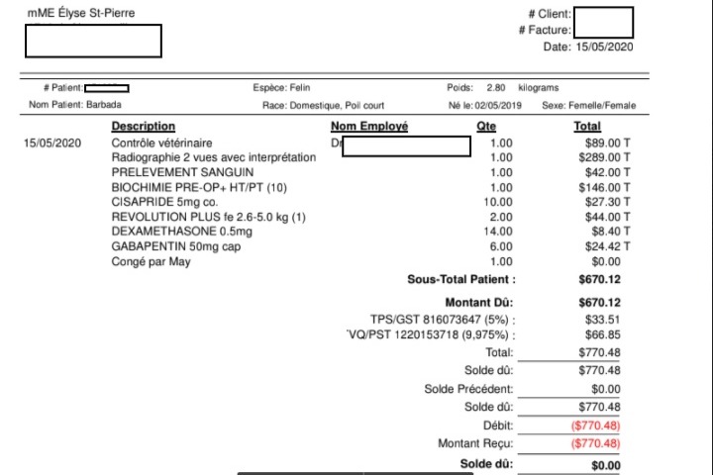Click the client name mME Élyse St-Pierre
Screen dimensions: 713x475
click(x=81, y=13)
